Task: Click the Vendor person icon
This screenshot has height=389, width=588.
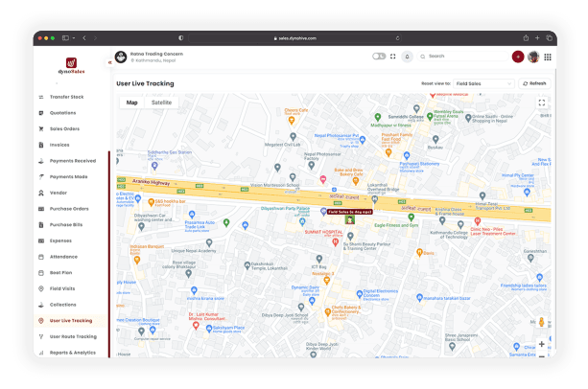Action: tap(41, 193)
